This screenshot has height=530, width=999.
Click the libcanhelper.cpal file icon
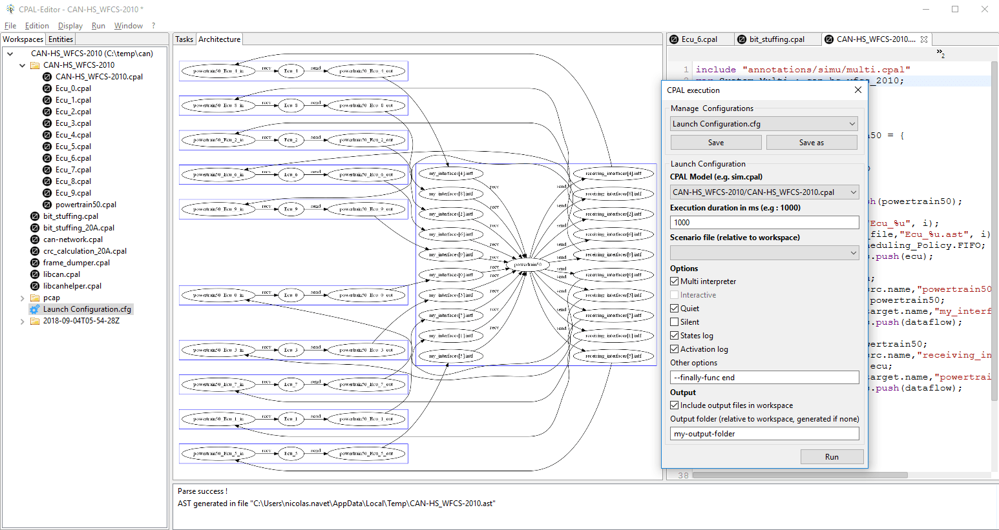coord(35,286)
